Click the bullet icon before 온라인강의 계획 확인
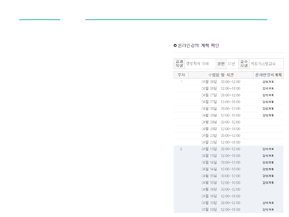Screen dimensions: 289x217 (175, 46)
